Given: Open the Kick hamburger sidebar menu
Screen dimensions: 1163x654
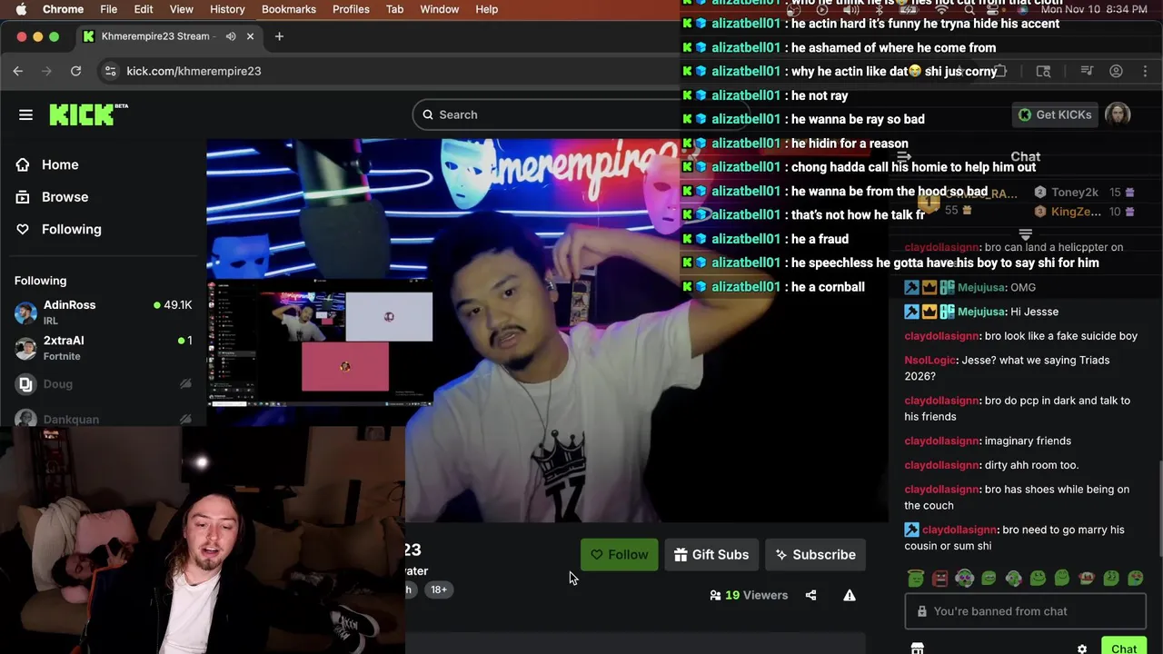Looking at the screenshot, I should [x=25, y=114].
